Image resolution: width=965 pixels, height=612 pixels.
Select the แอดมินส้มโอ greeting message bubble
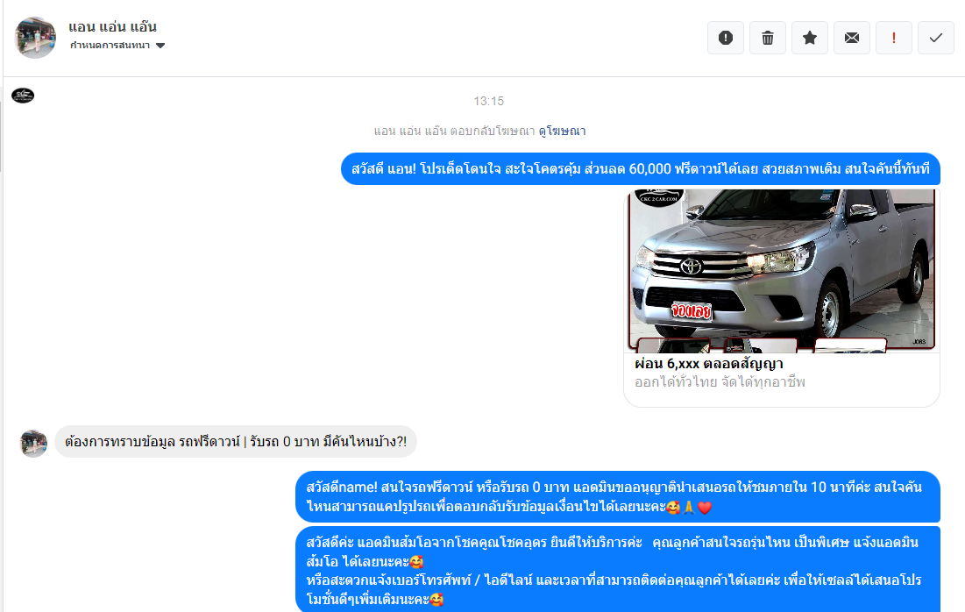[618, 570]
